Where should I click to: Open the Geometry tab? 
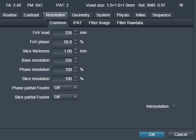tap(80, 15)
